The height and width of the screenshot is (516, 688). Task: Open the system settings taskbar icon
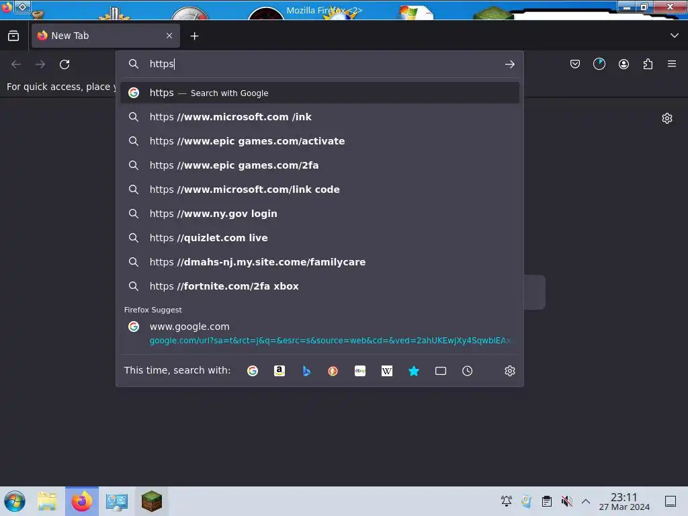point(117,501)
